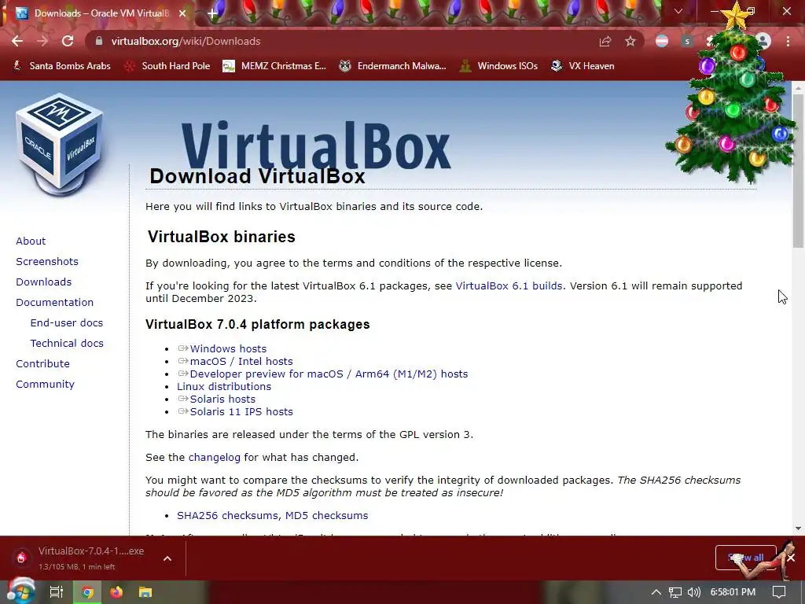Go back using the browser back arrow
This screenshot has height=604, width=805.
[x=17, y=41]
